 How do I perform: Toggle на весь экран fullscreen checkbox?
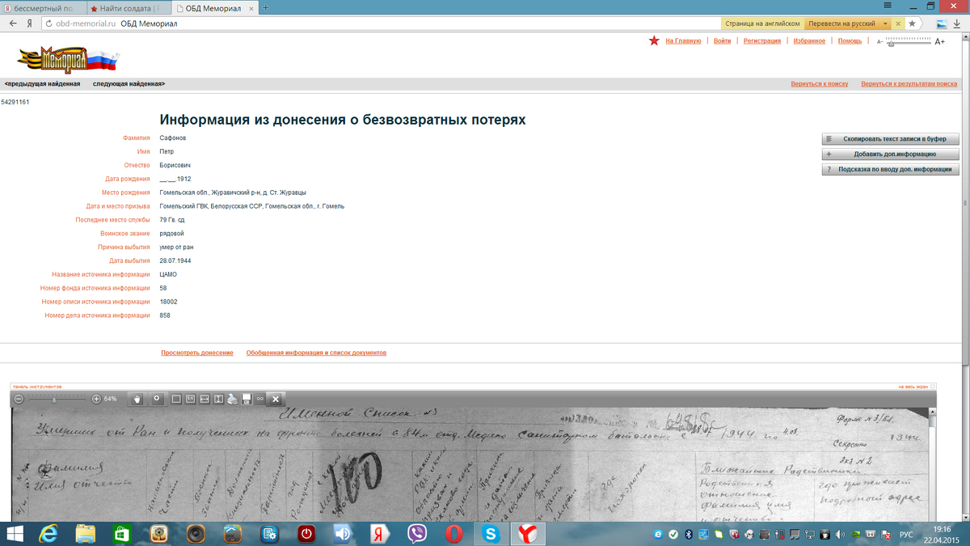tap(932, 387)
